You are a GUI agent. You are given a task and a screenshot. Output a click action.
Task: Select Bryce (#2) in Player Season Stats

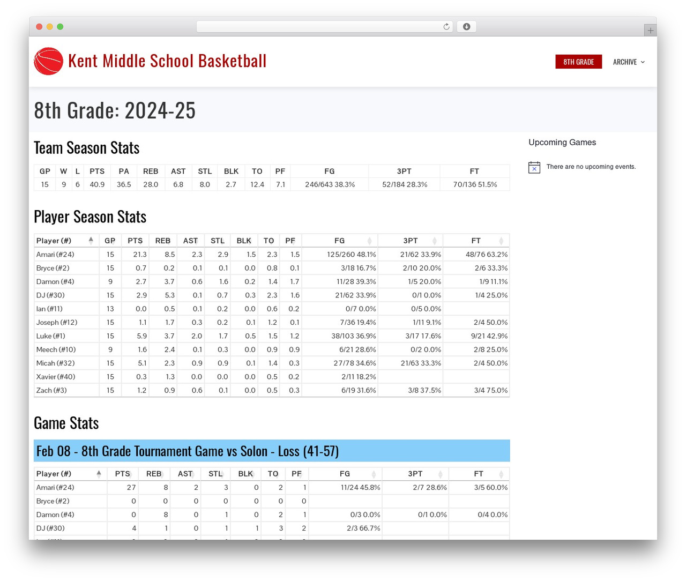click(53, 268)
